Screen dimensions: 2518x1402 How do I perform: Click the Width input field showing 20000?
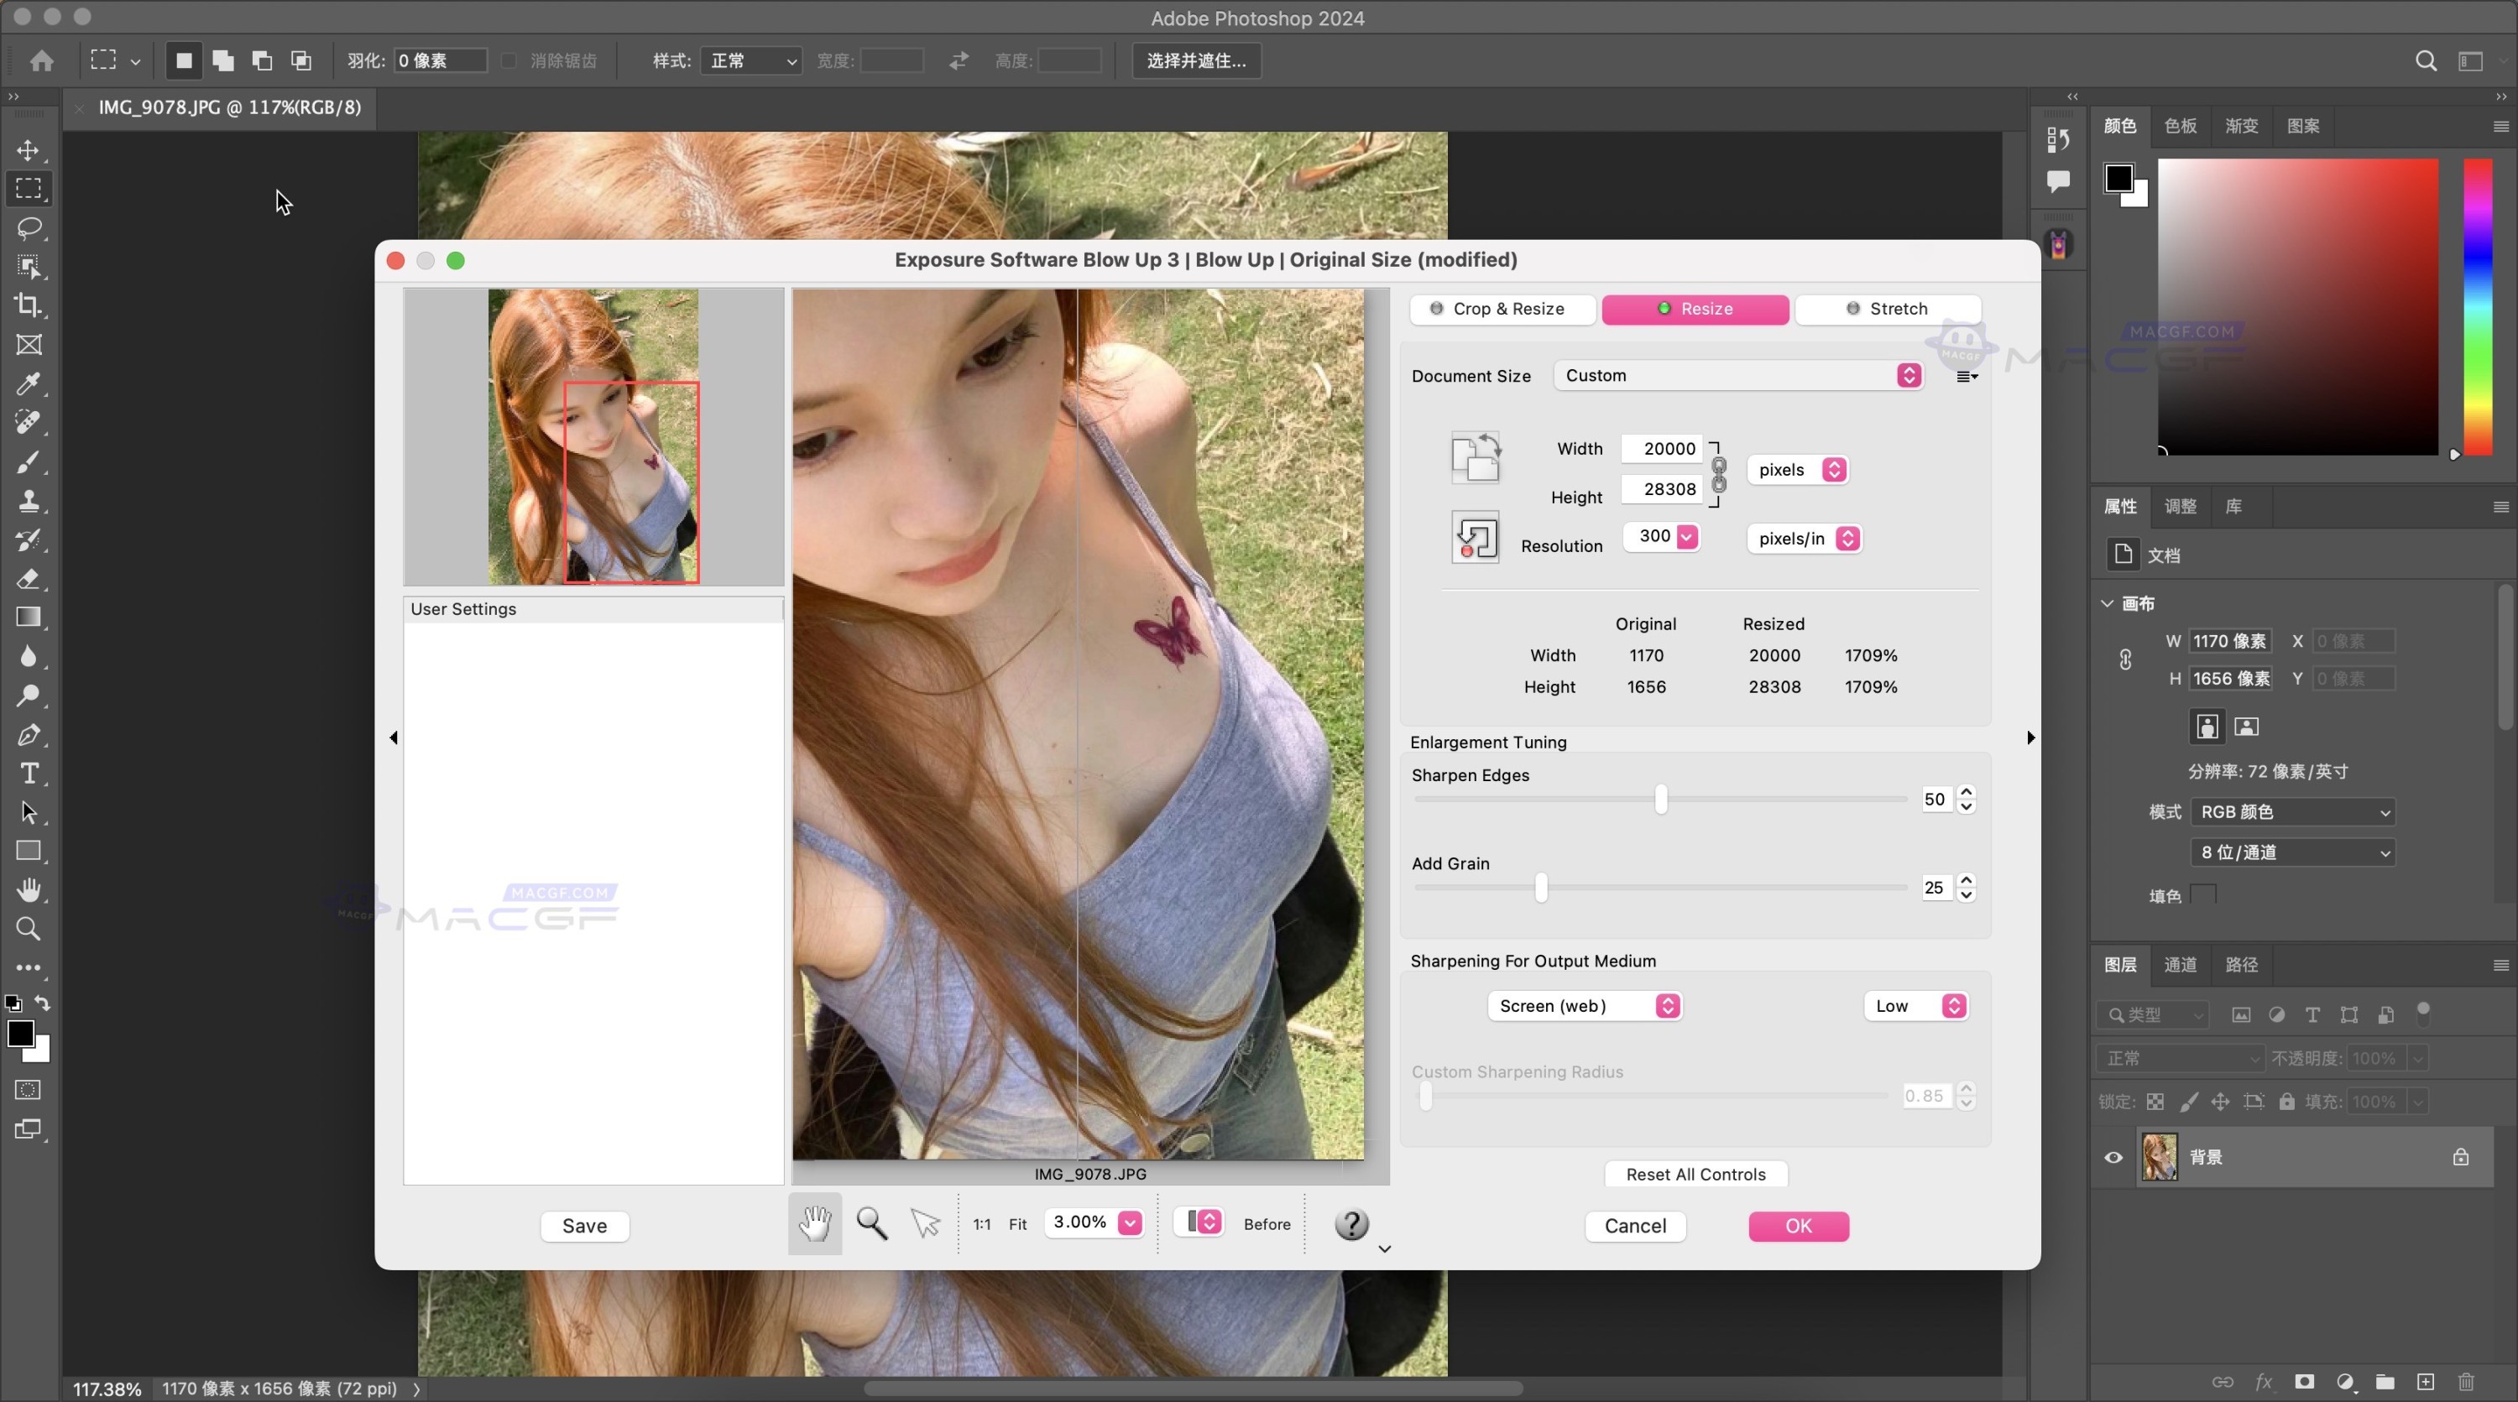tap(1663, 448)
